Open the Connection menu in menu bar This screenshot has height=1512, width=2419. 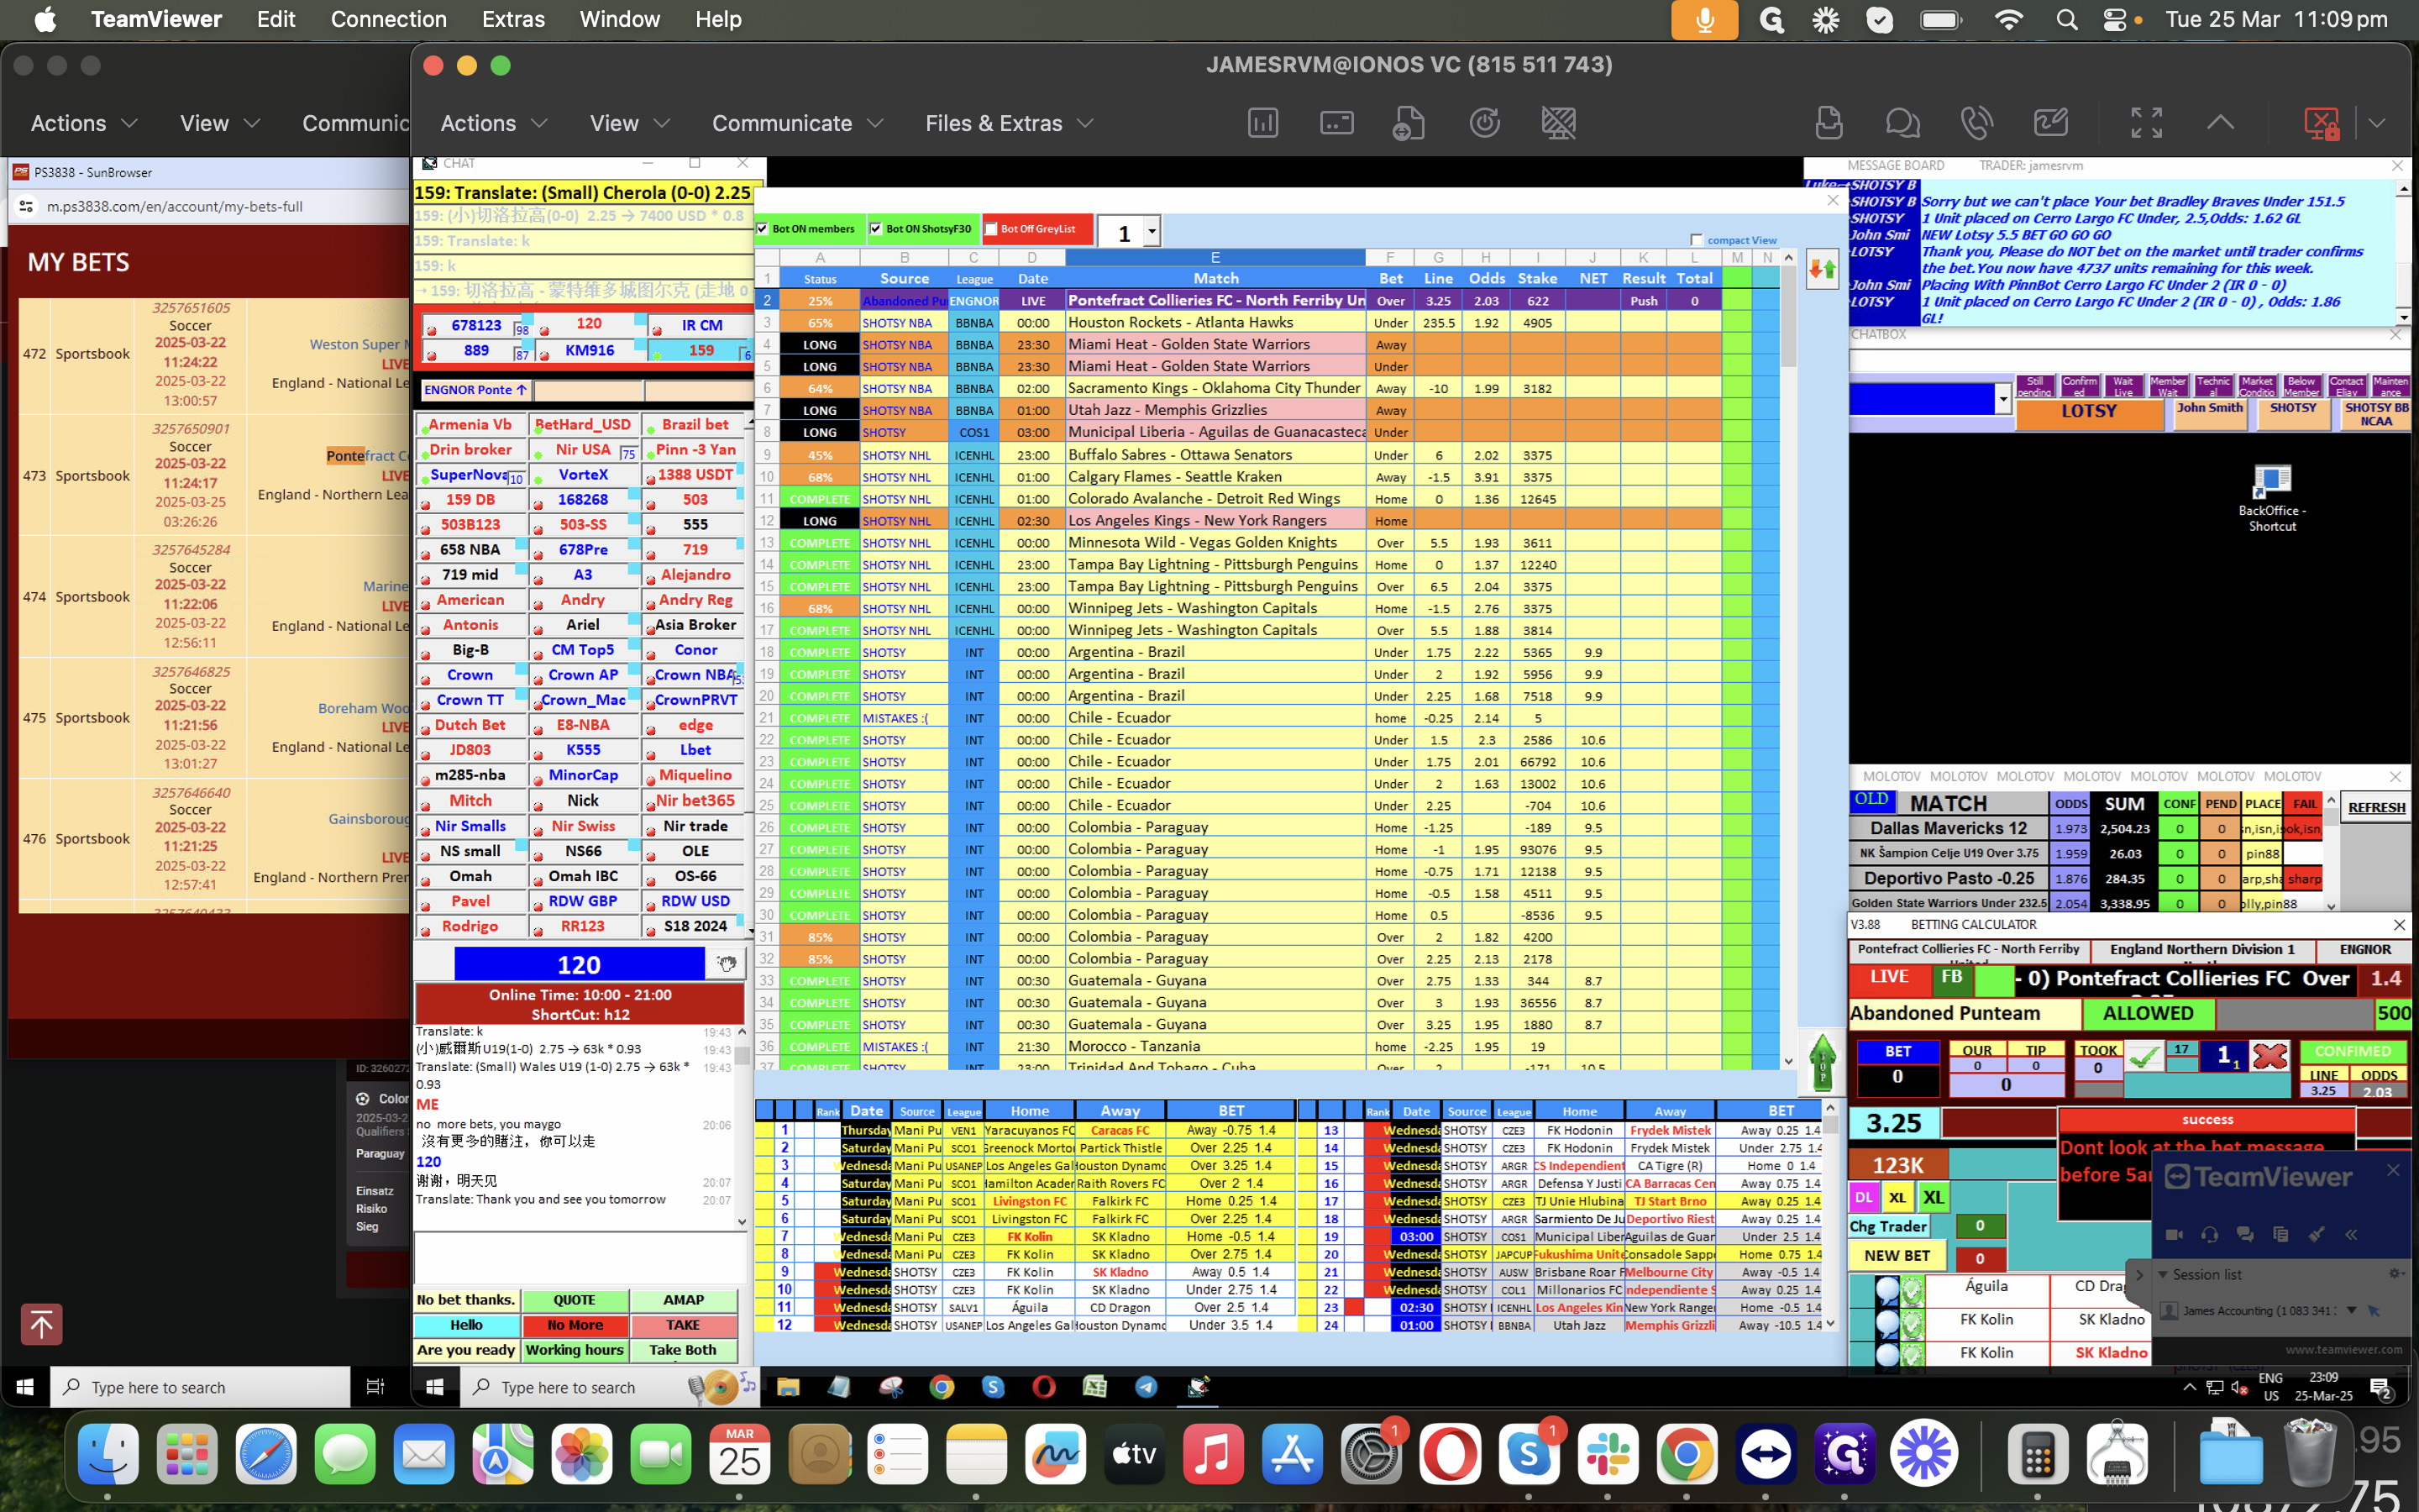click(x=388, y=19)
